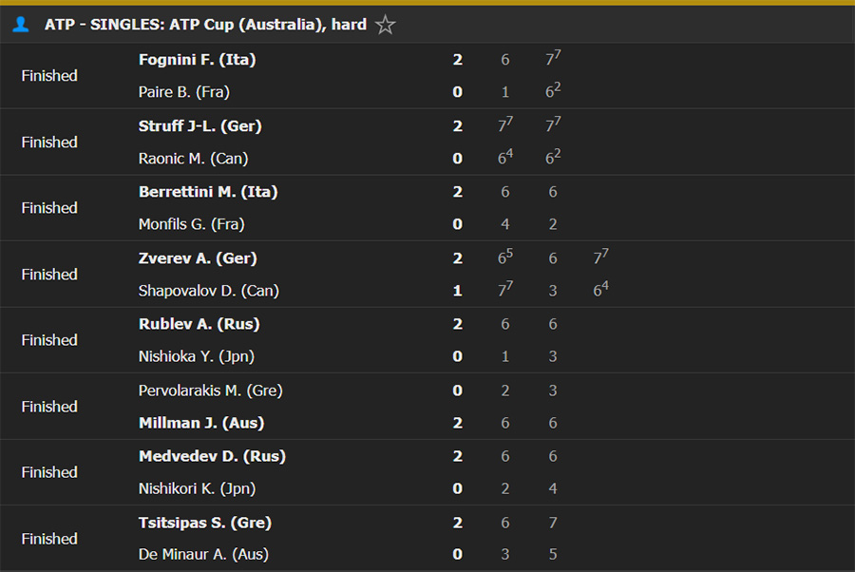Image resolution: width=855 pixels, height=572 pixels.
Task: Open Rublev A. (Rus) player name
Action: click(199, 324)
